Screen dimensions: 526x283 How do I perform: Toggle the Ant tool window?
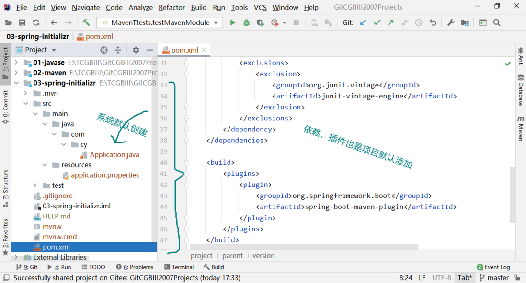(x=521, y=55)
